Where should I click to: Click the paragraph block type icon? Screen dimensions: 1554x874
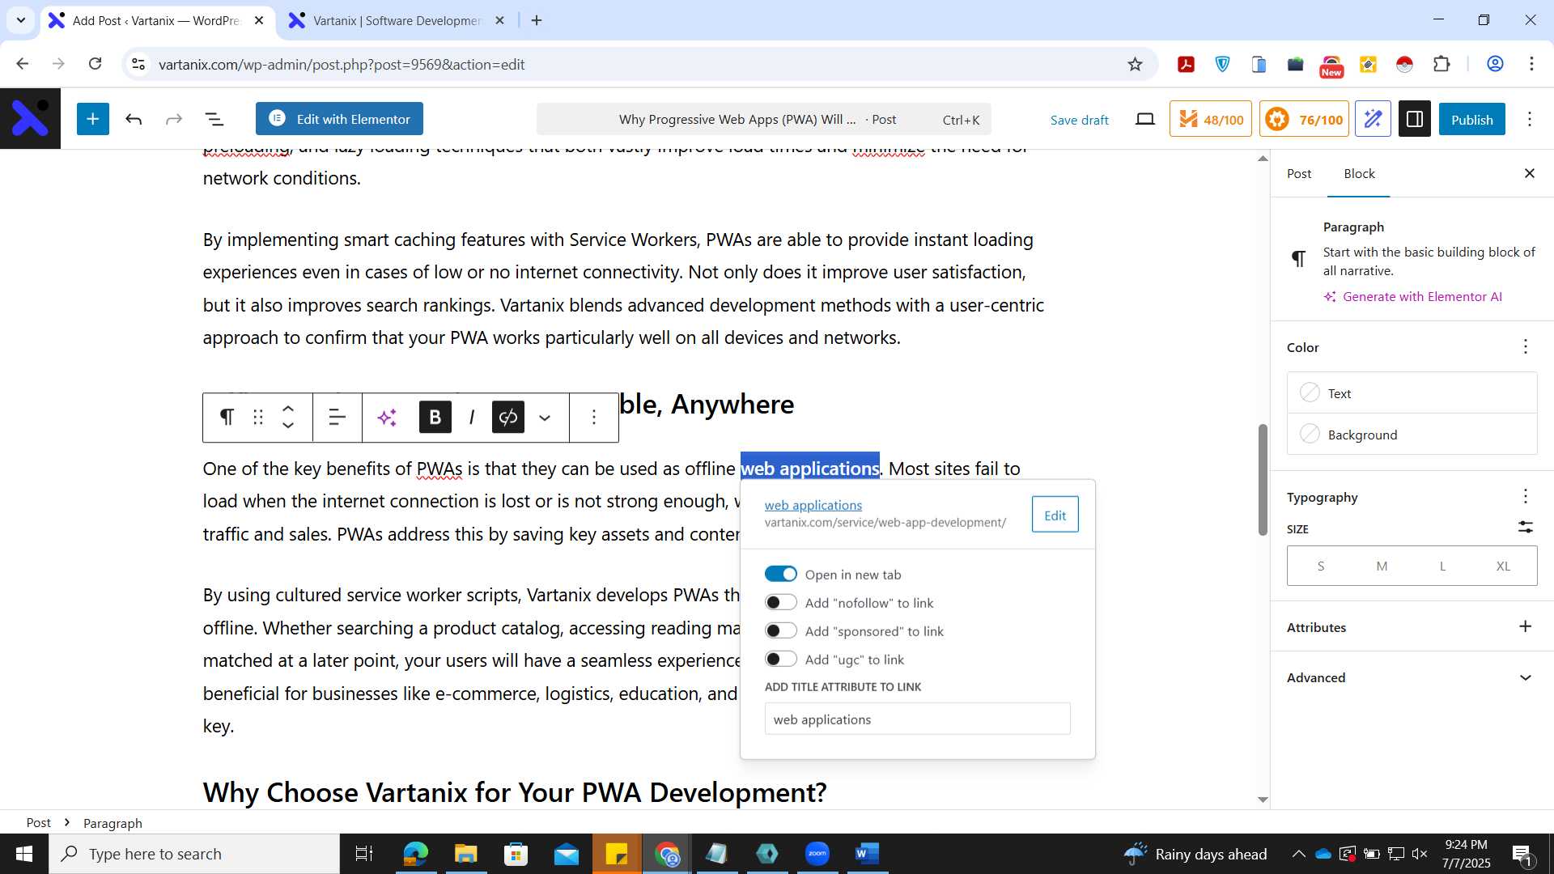227,417
